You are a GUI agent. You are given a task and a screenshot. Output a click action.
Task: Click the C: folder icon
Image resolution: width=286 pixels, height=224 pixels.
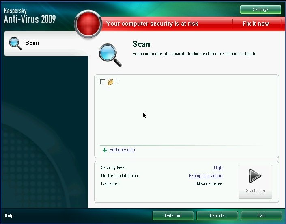(x=110, y=82)
